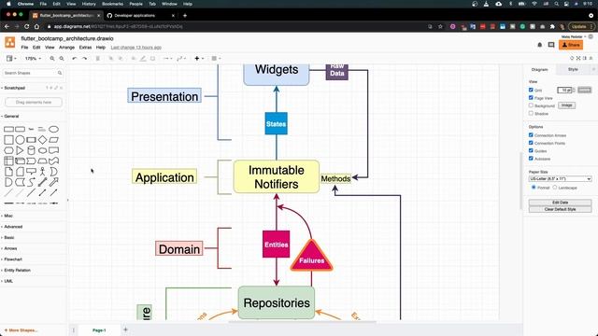The height and width of the screenshot is (336, 598).
Task: Select the Hexagon shape
Action: tap(8, 150)
